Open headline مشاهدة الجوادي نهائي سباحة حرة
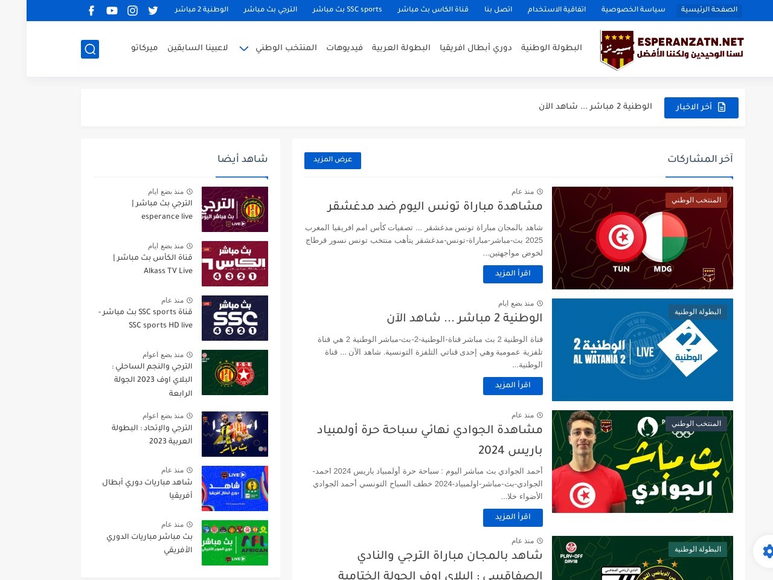 pyautogui.click(x=429, y=439)
